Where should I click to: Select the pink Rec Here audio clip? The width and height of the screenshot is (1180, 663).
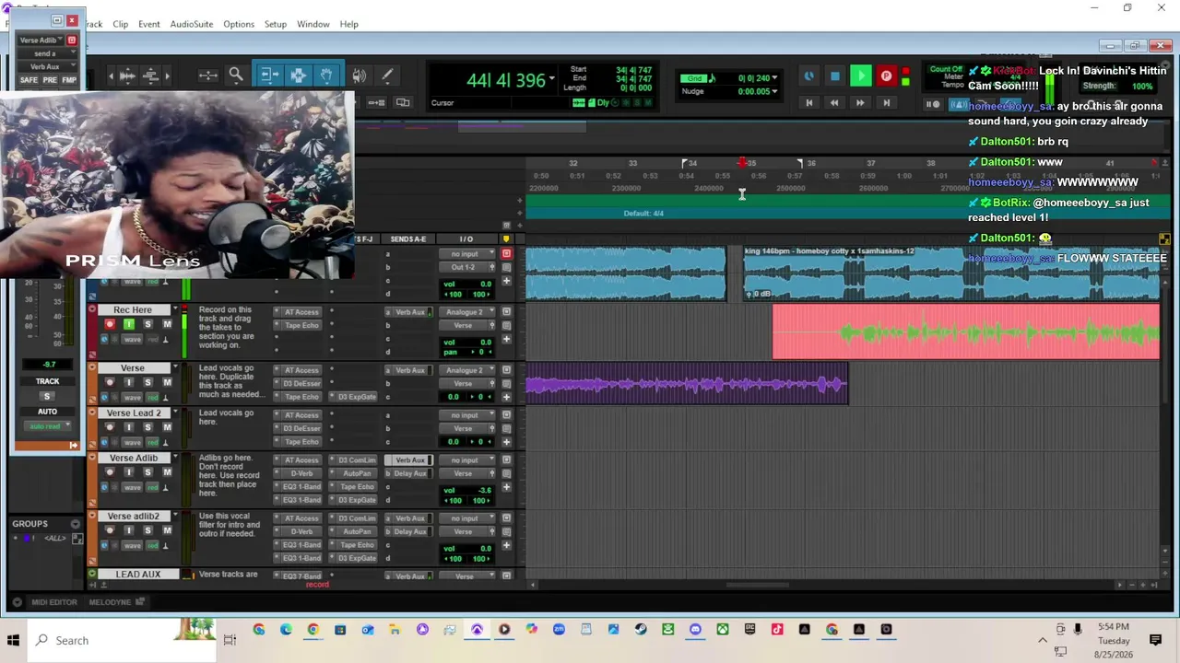point(965,331)
